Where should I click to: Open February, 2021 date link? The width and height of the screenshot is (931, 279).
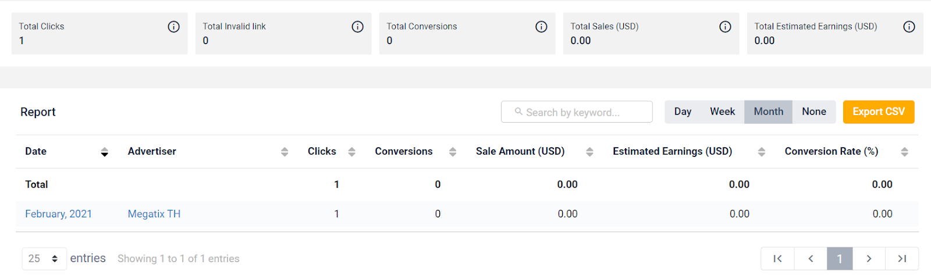coord(58,214)
